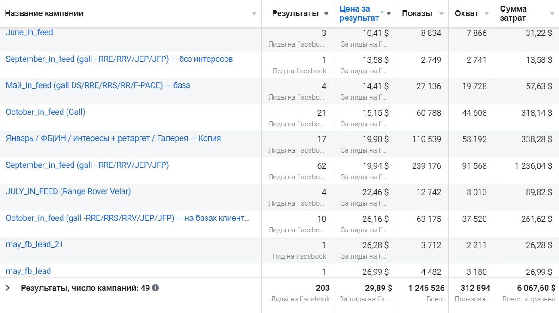Open Охват column dropdown arrow

coord(486,14)
